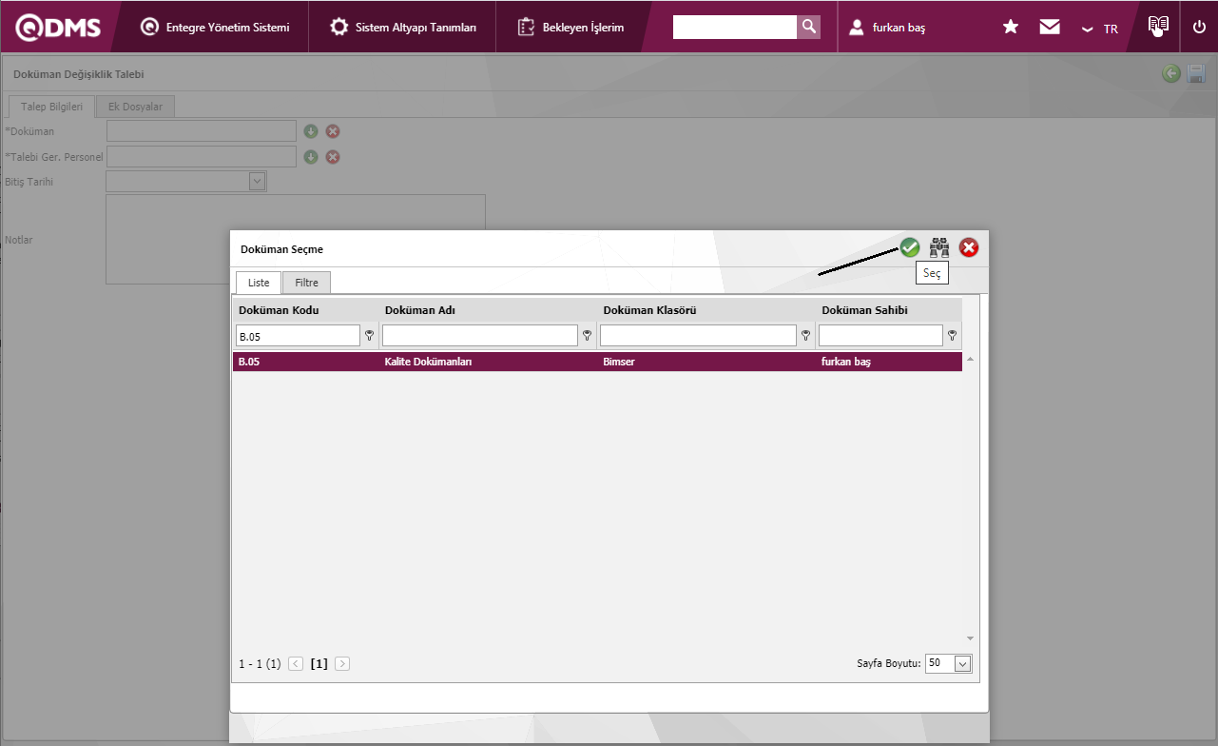Open the Sistem Altyapı Tanımları menu
The width and height of the screenshot is (1218, 746).
pos(403,28)
